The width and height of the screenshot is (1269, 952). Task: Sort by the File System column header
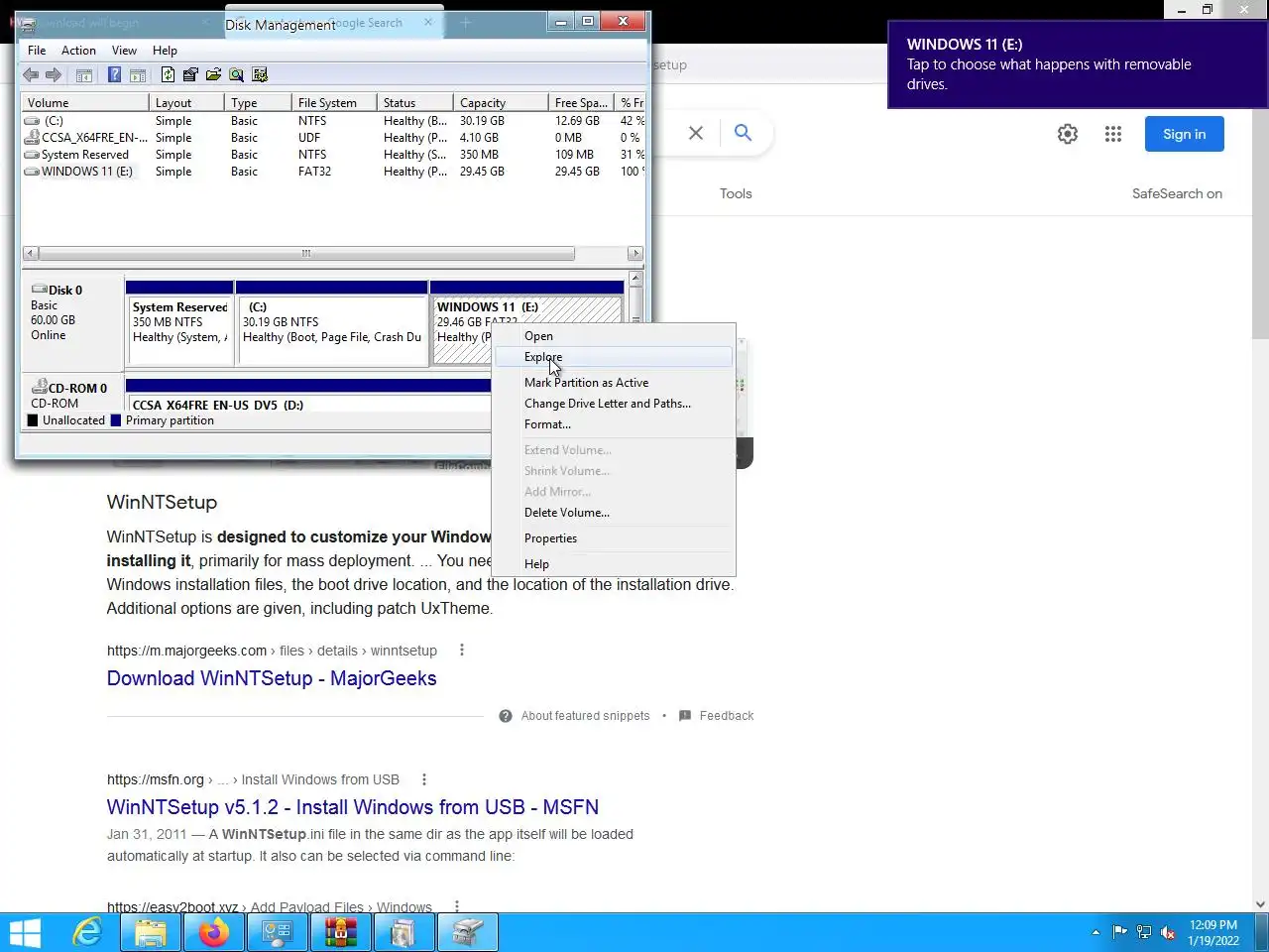pos(334,103)
